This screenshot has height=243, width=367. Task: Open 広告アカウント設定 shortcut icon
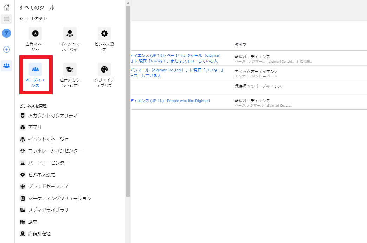tap(70, 69)
